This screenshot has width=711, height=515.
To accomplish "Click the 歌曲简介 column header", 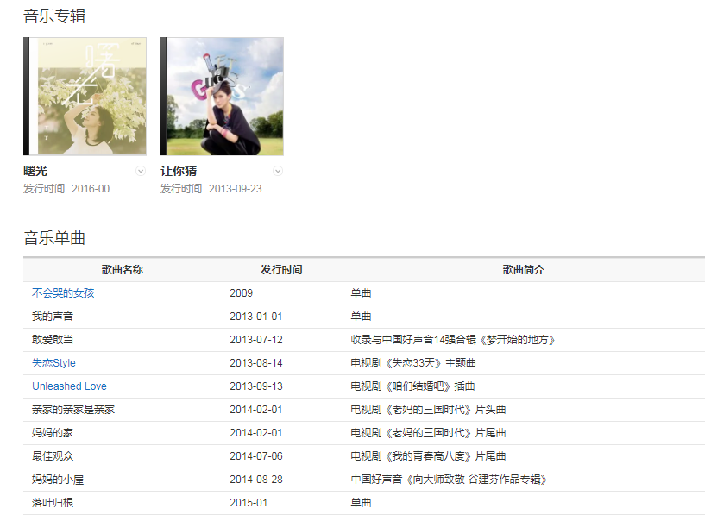I will point(523,270).
